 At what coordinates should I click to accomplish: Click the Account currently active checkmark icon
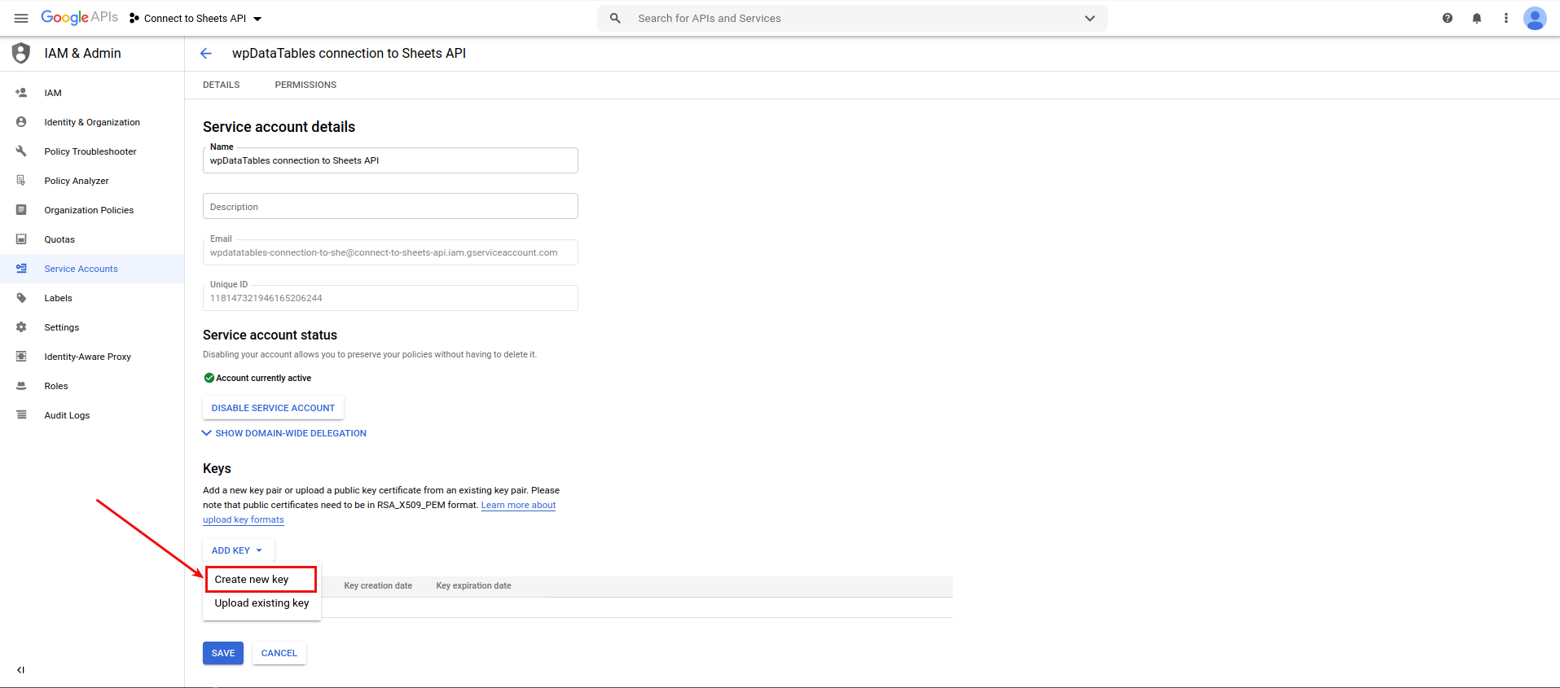click(209, 378)
